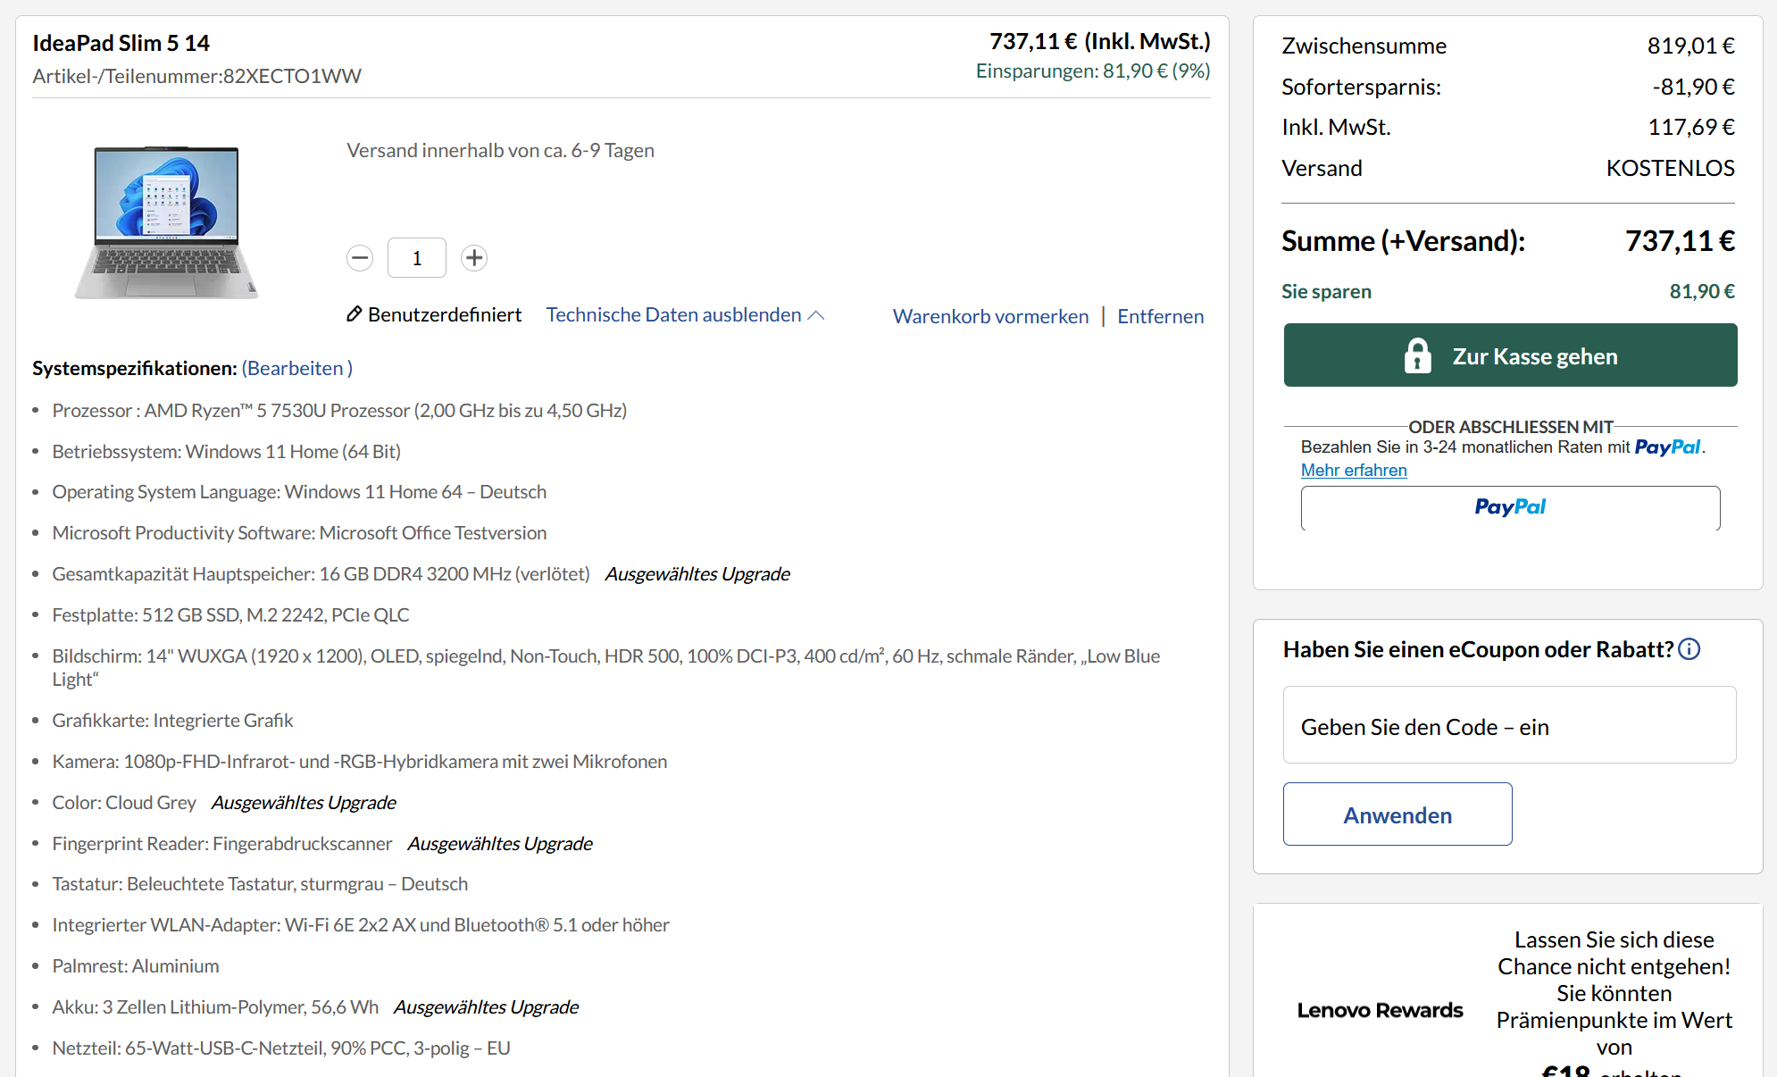Click the Einsparungen 81,90 € (9%) text
The height and width of the screenshot is (1077, 1777).
click(1093, 71)
